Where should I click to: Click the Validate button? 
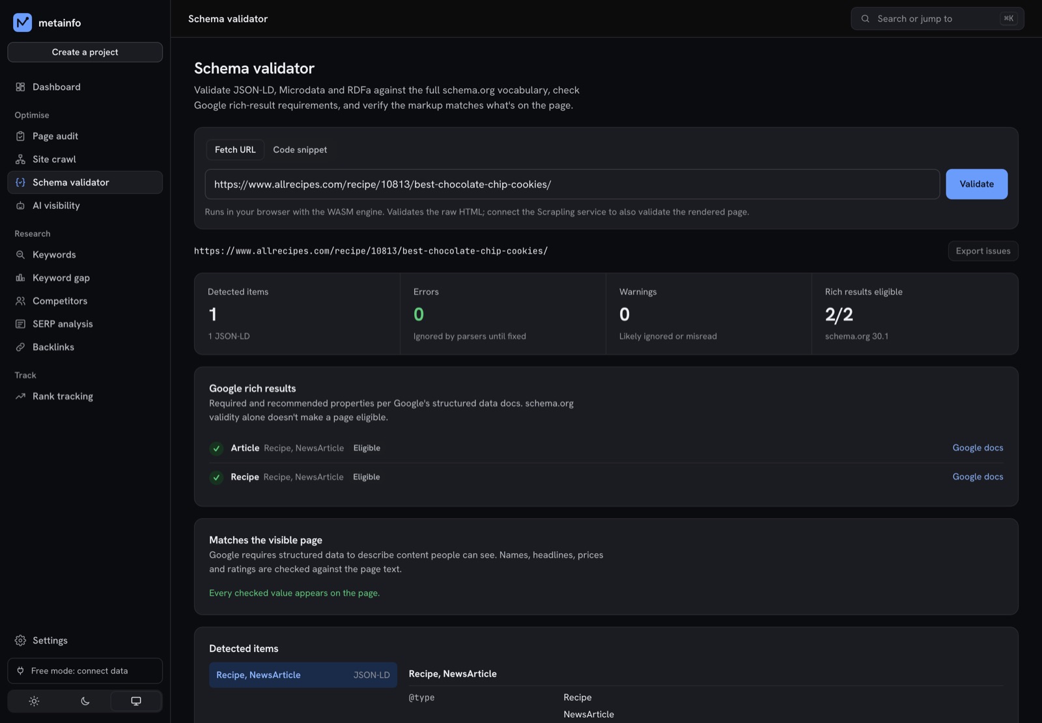[976, 184]
